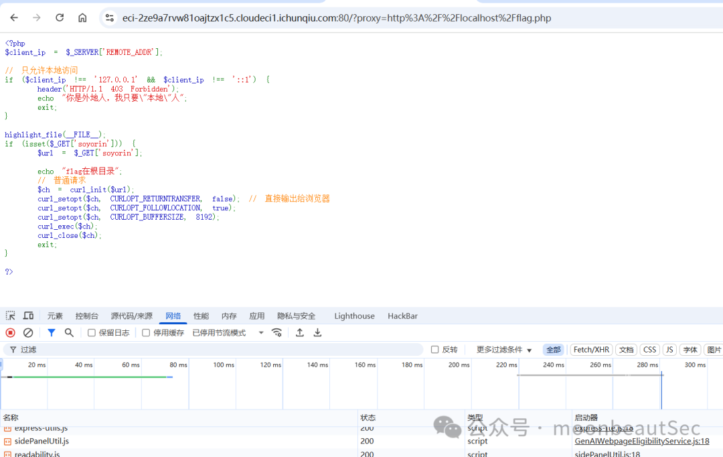This screenshot has width=723, height=457.
Task: Open network search magnifier
Action: pos(69,333)
